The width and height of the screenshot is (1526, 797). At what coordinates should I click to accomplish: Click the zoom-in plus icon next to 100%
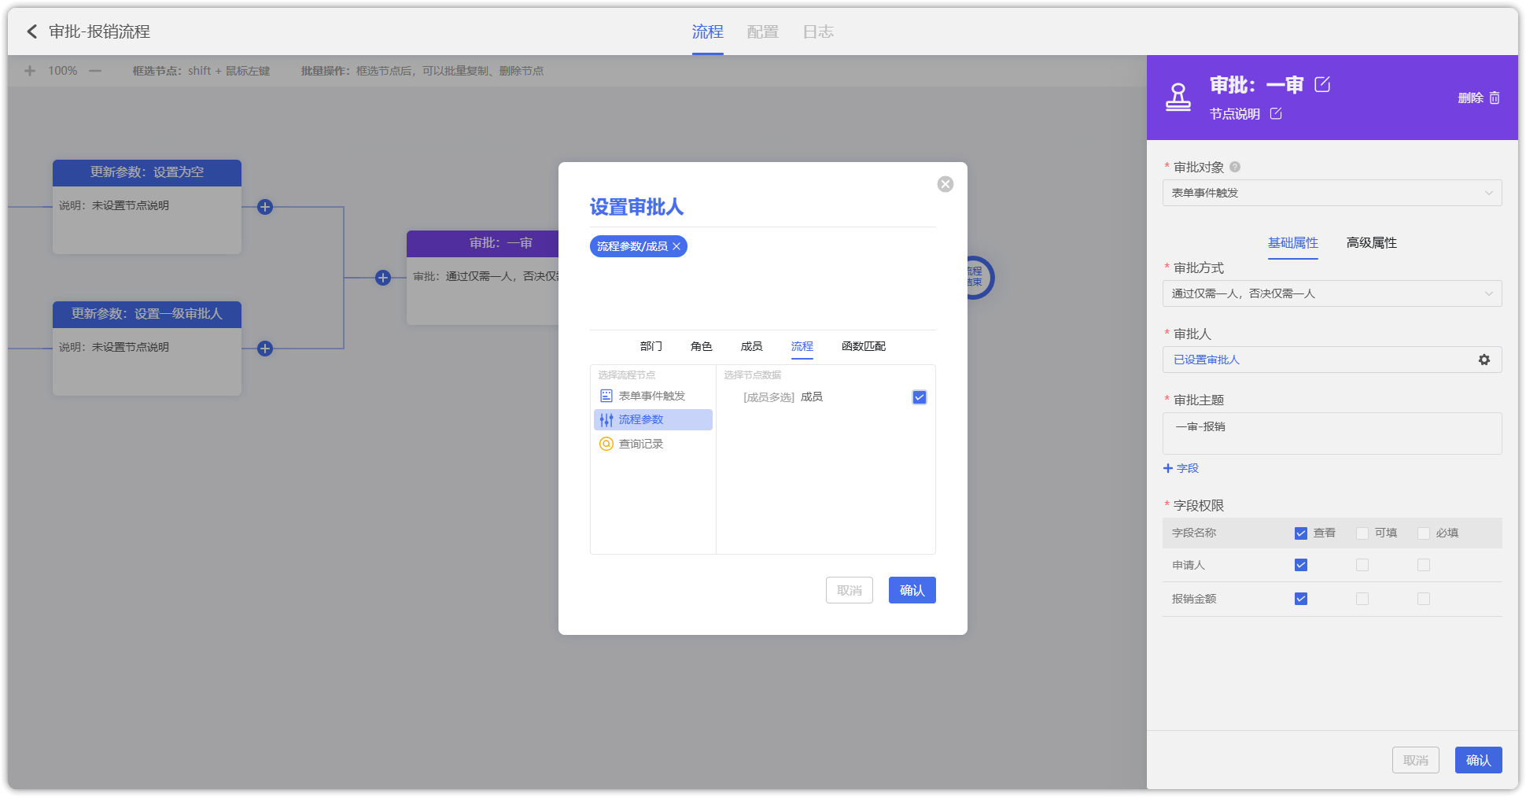[x=30, y=71]
